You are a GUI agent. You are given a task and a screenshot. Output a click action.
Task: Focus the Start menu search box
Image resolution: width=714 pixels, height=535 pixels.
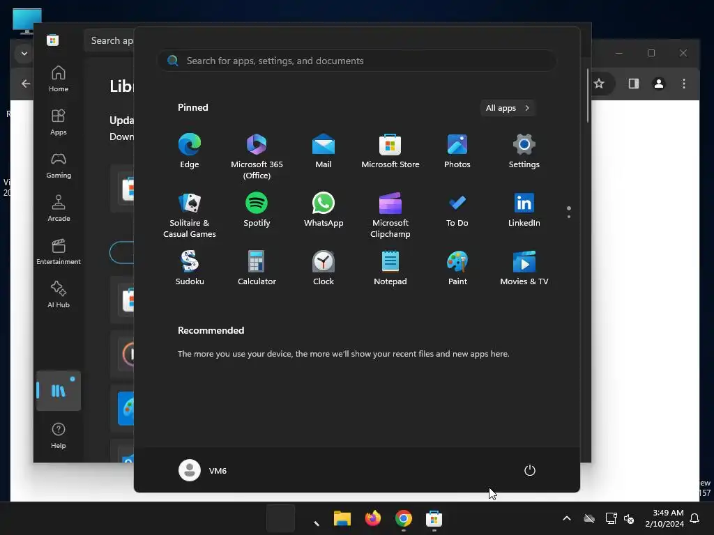pos(357,61)
